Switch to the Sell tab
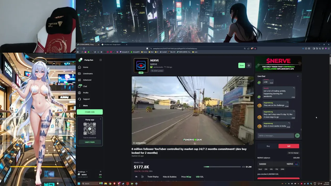331x186 pixels. [289, 146]
